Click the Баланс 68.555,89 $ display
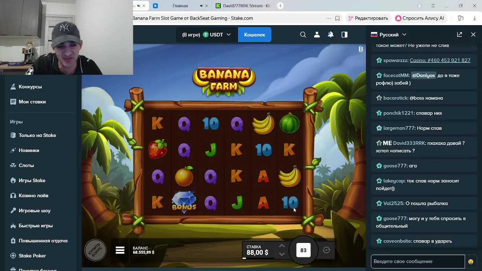Screen dimensions: 482x271 coord(143,250)
